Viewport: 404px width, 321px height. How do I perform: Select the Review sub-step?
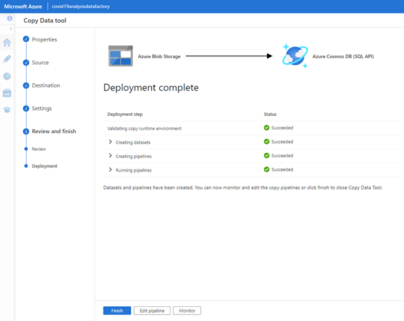tap(39, 149)
